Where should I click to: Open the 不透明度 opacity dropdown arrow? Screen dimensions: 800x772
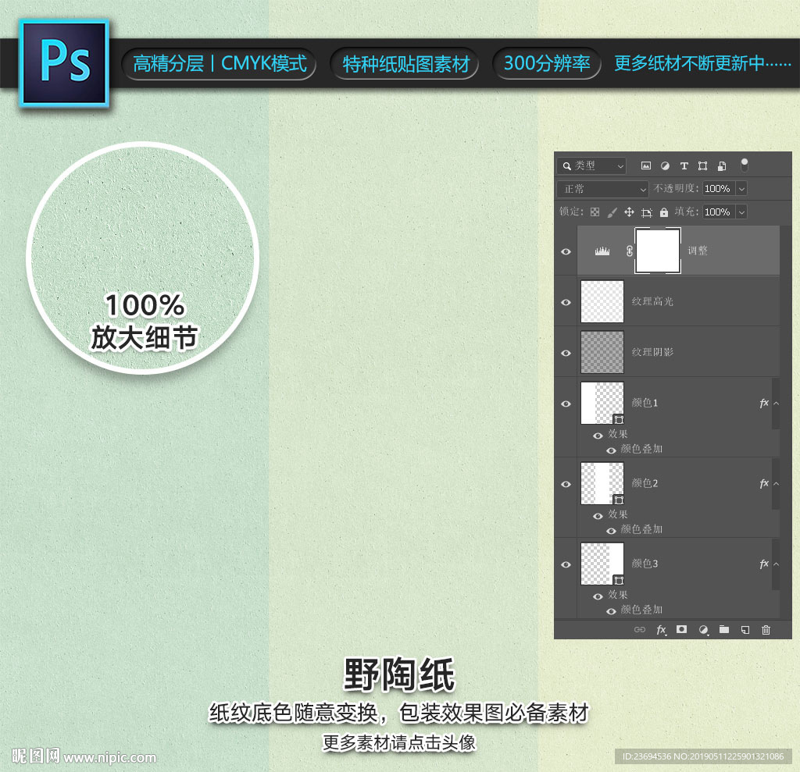tap(741, 189)
